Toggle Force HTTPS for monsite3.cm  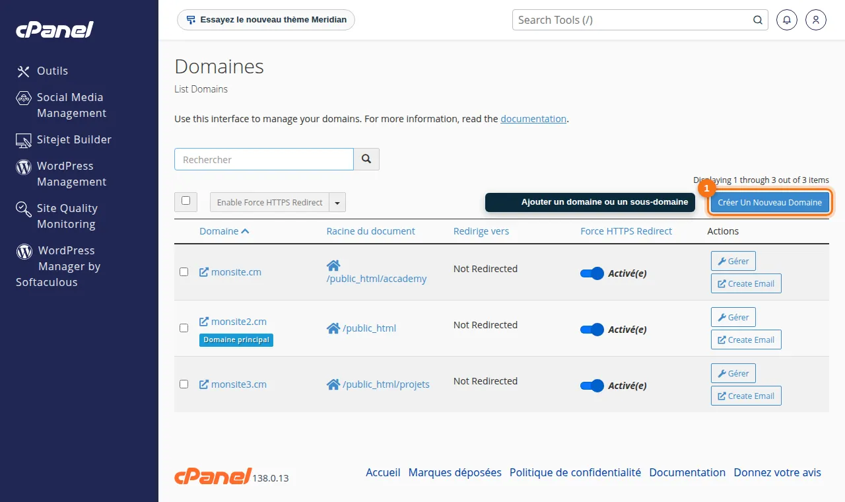click(x=591, y=386)
